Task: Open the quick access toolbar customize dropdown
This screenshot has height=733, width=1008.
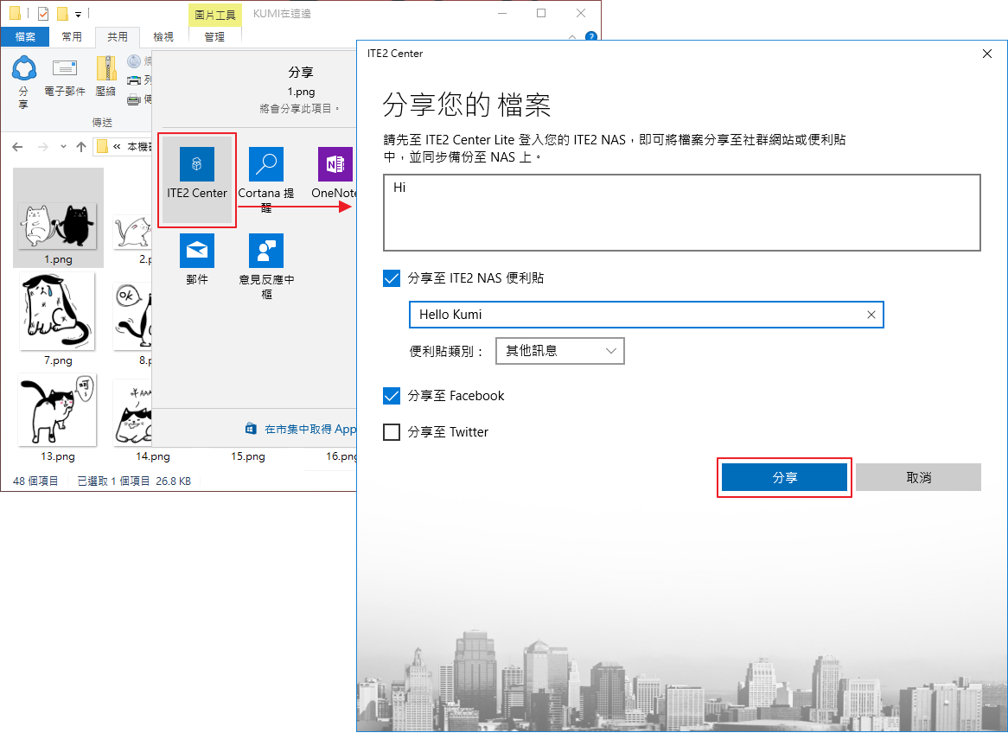Action: coord(79,14)
